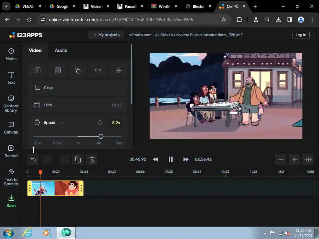Show hidden system tray icons

tap(265, 233)
